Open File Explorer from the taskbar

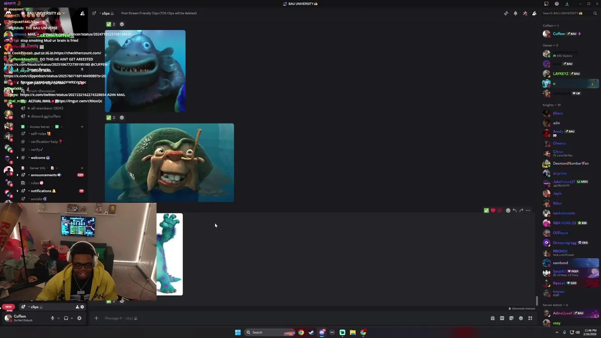(353, 332)
